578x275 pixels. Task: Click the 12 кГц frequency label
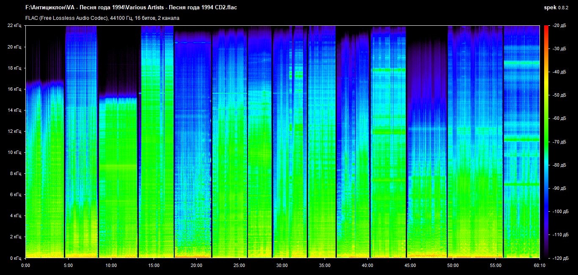[x=15, y=131]
